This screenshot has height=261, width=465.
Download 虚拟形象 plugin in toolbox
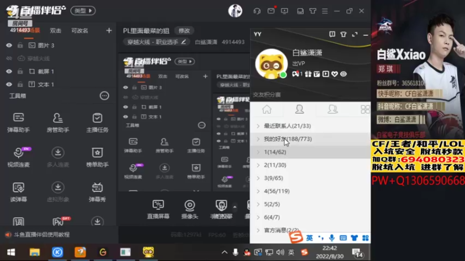click(x=58, y=192)
